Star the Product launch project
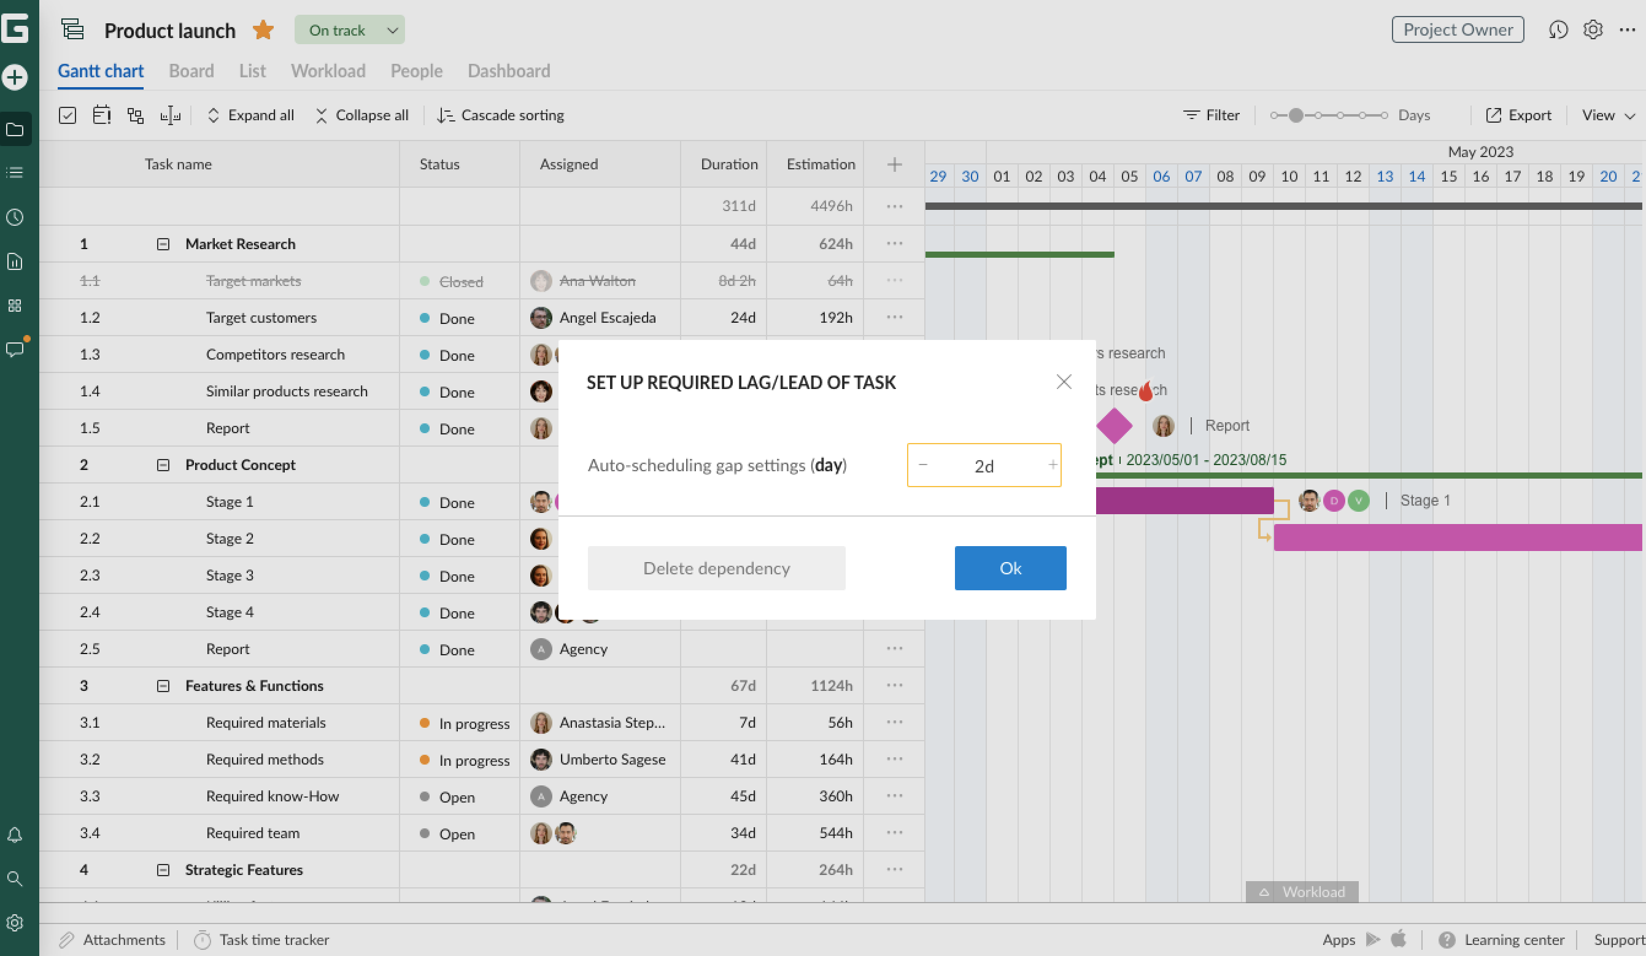 [x=263, y=29]
